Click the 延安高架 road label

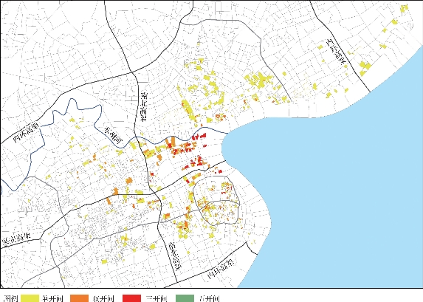(16, 238)
